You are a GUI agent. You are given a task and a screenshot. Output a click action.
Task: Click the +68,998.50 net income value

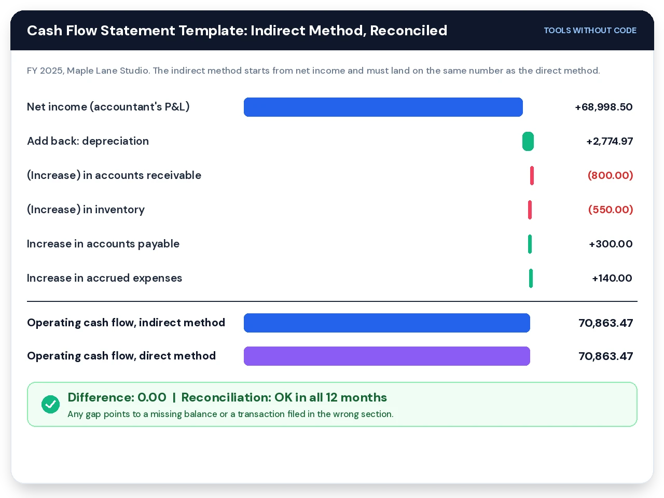click(x=604, y=107)
